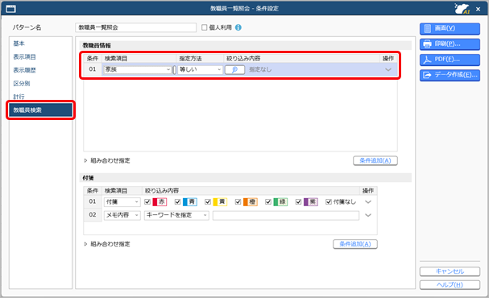Uncheck the 紫 sticky note checkbox
489x298 pixels.
coord(298,202)
